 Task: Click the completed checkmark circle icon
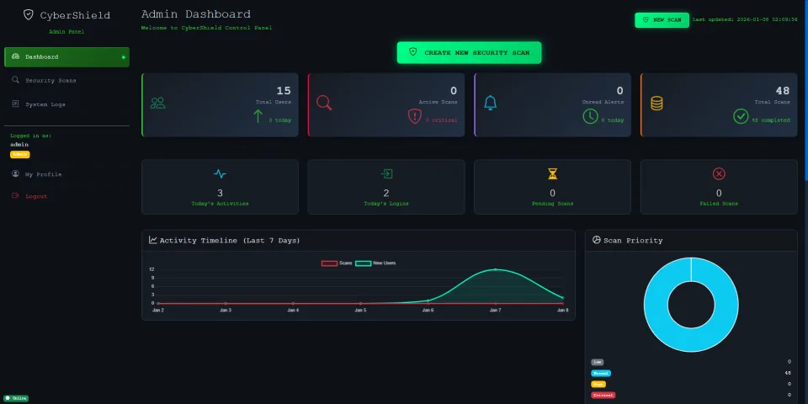point(741,116)
